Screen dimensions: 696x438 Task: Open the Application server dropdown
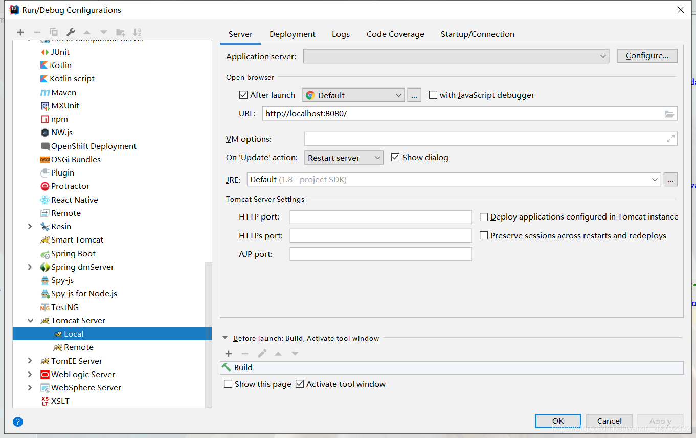point(456,56)
